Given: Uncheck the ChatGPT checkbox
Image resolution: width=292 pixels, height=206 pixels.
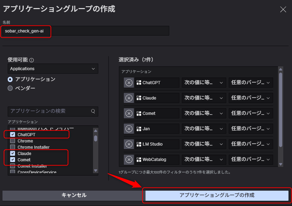Looking at the screenshot, I should tap(13, 135).
